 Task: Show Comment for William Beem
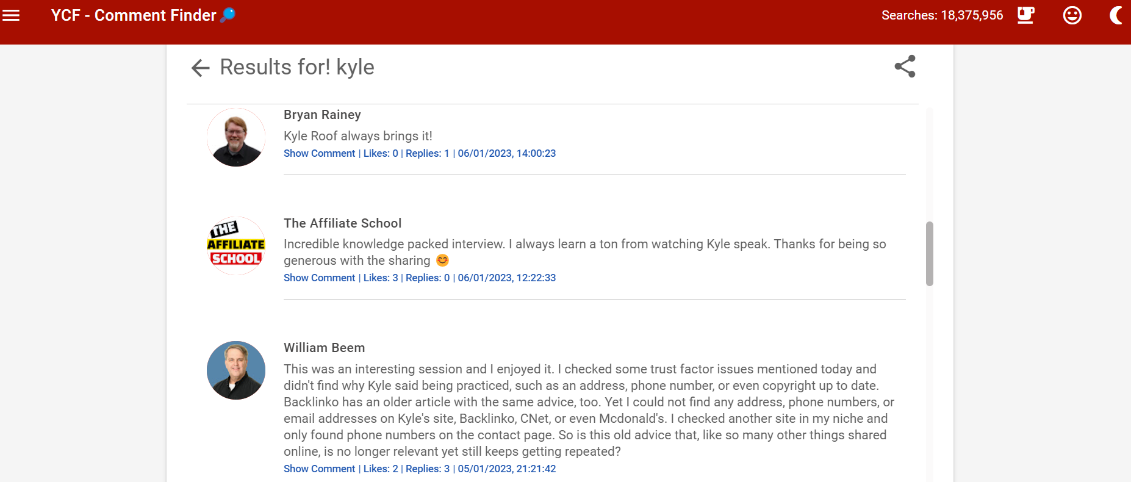pos(319,469)
